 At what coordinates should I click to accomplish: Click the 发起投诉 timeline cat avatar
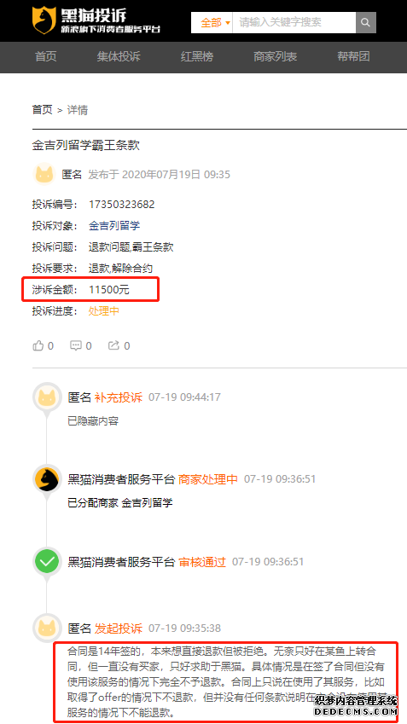[47, 628]
